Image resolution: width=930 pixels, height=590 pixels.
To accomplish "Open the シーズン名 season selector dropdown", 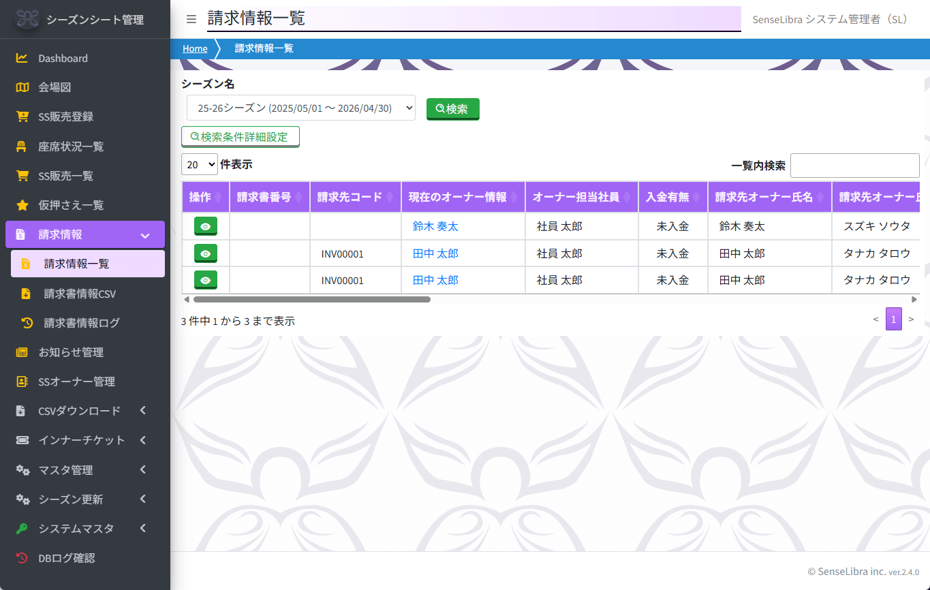I will 300,108.
